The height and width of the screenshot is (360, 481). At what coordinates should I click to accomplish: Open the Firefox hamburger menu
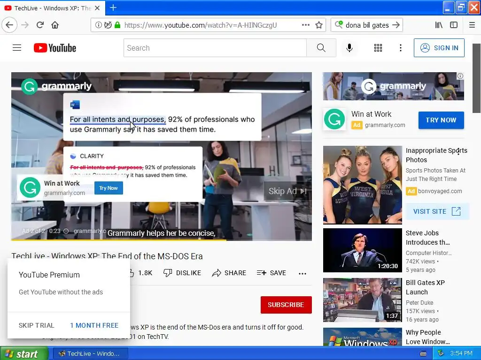point(472,25)
